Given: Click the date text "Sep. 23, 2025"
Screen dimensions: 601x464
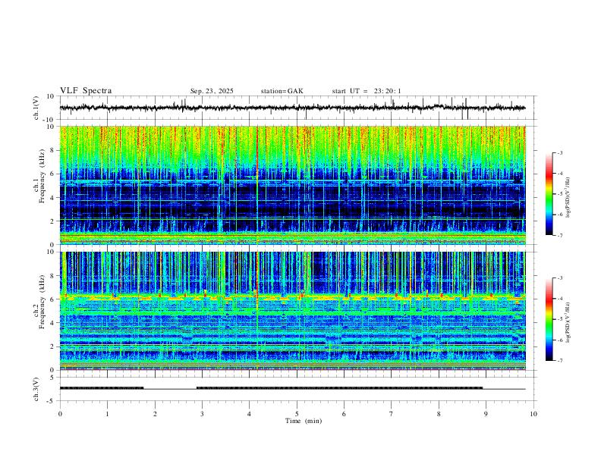Looking at the screenshot, I should (212, 91).
